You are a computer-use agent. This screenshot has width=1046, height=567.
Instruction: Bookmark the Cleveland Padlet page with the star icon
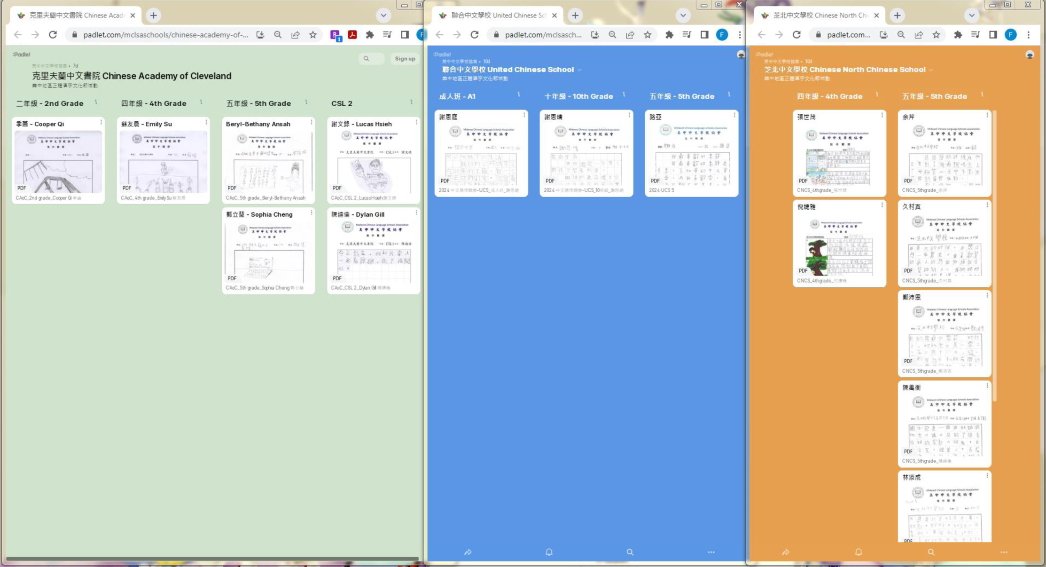pyautogui.click(x=313, y=35)
